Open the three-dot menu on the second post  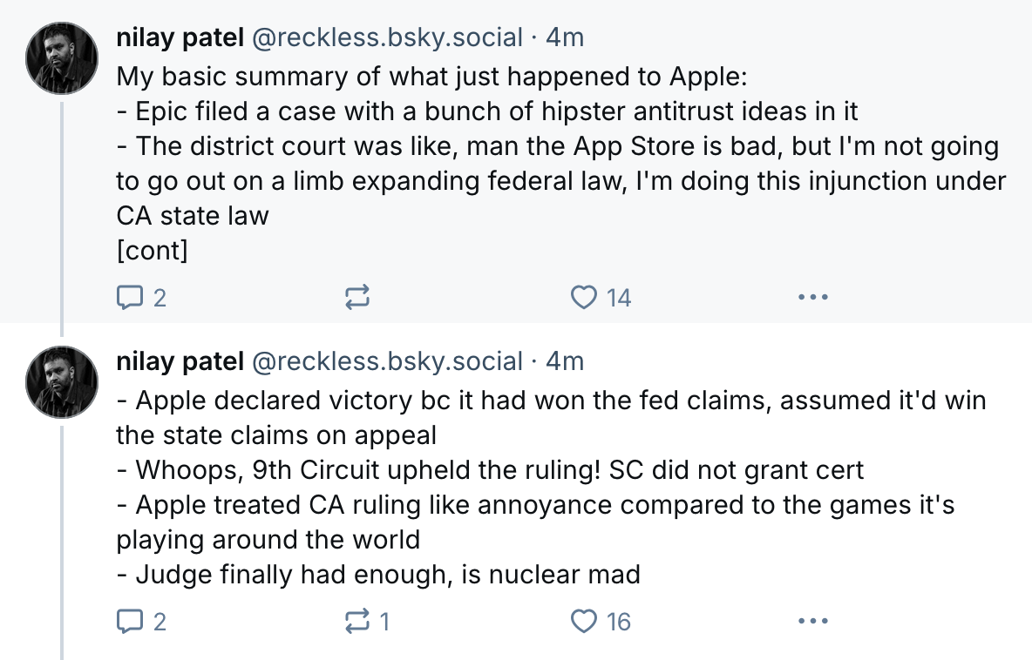812,622
